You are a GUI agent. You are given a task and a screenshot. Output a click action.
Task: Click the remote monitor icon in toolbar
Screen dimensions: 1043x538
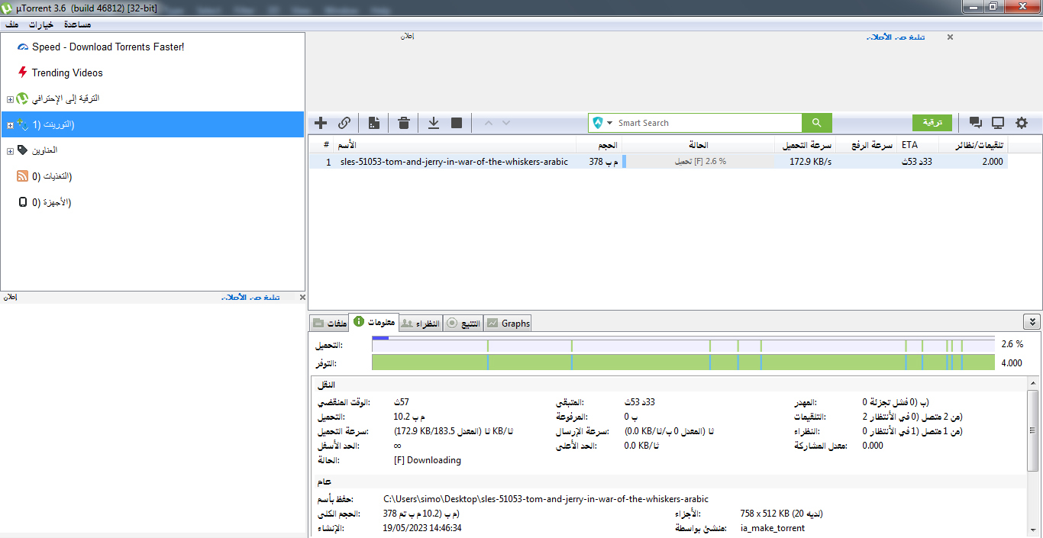click(998, 123)
